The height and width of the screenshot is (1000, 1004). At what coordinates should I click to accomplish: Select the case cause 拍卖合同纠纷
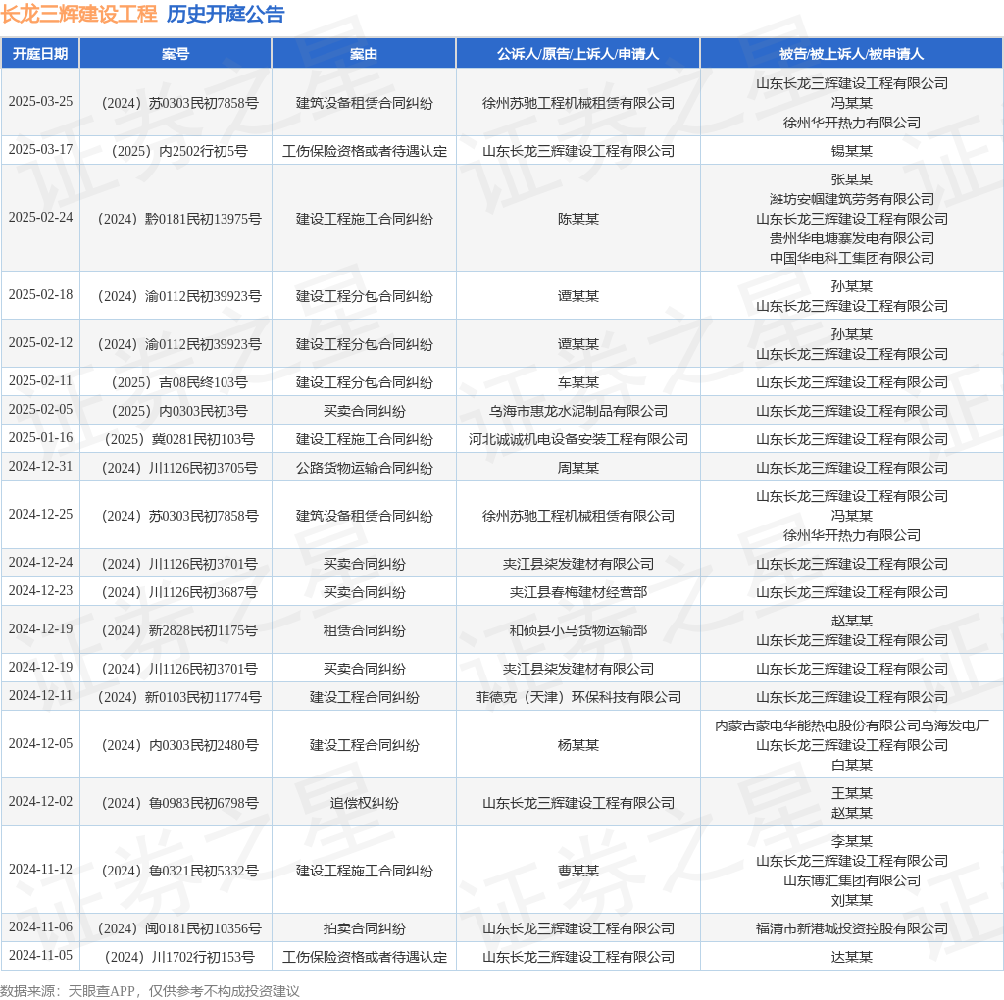365,929
